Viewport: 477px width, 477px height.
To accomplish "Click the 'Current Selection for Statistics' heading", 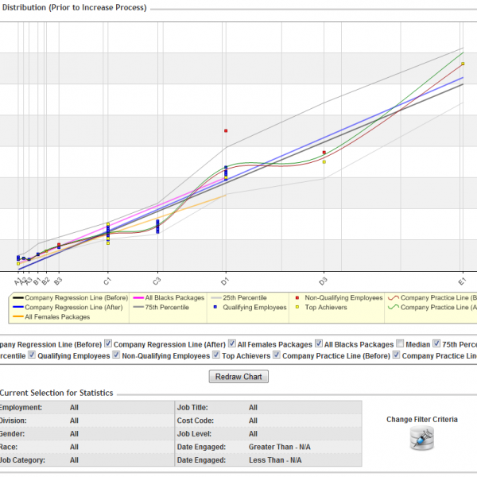I will (x=56, y=393).
